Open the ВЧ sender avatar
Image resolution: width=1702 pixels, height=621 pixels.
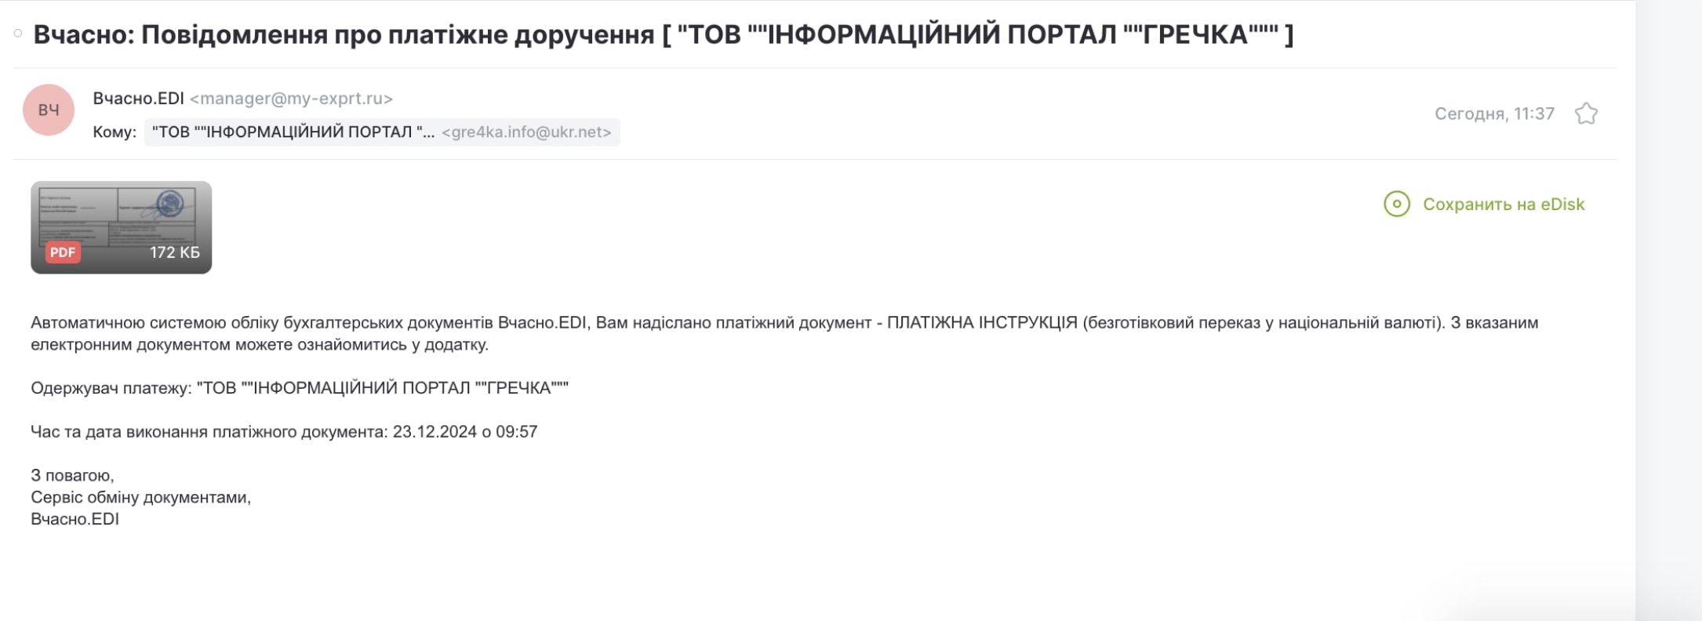(49, 110)
